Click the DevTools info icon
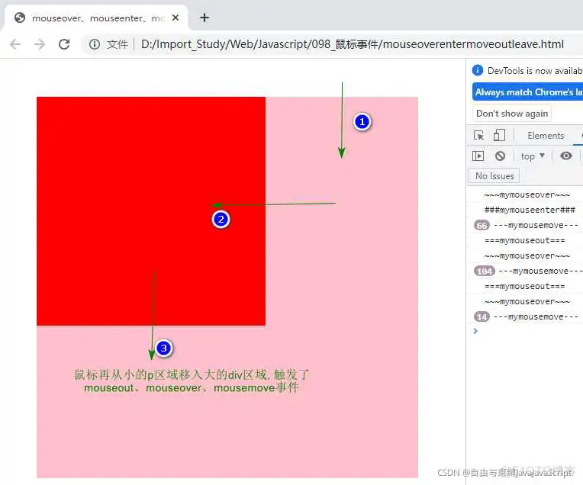The height and width of the screenshot is (485, 583). pyautogui.click(x=478, y=70)
